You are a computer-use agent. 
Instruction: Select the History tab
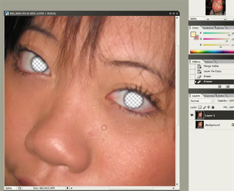point(196,62)
